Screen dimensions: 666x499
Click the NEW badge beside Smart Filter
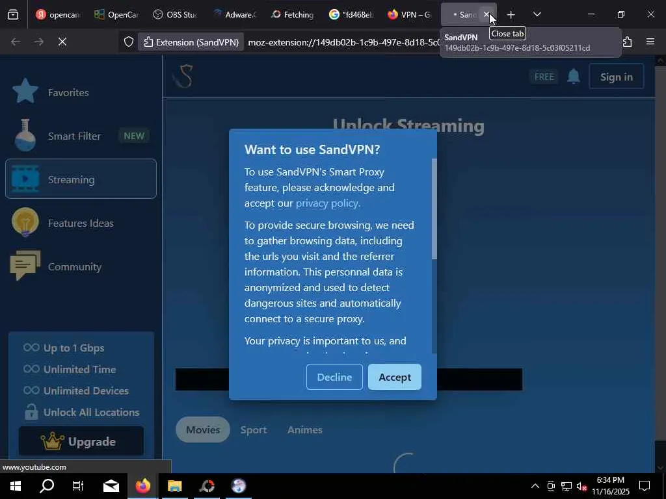click(x=134, y=136)
